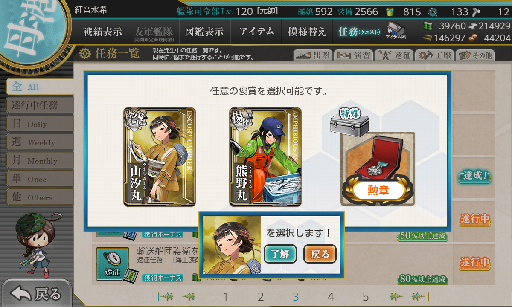512x307 pixels.
Task: Go to quest page 4
Action: pos(331,297)
